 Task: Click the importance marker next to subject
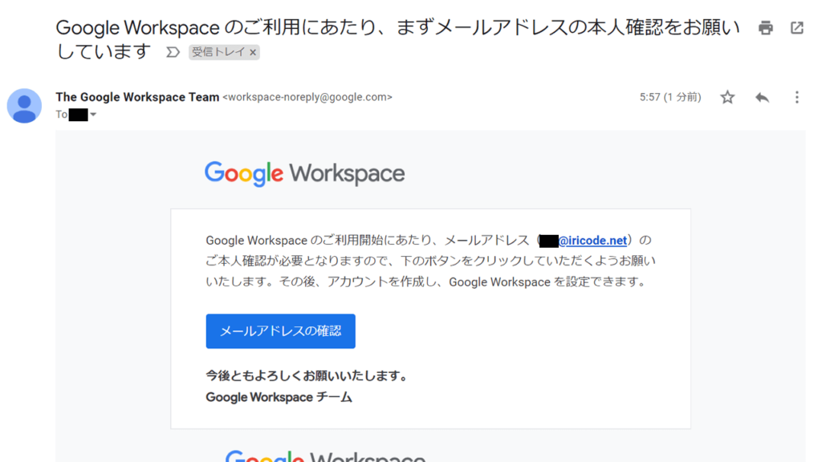(173, 52)
